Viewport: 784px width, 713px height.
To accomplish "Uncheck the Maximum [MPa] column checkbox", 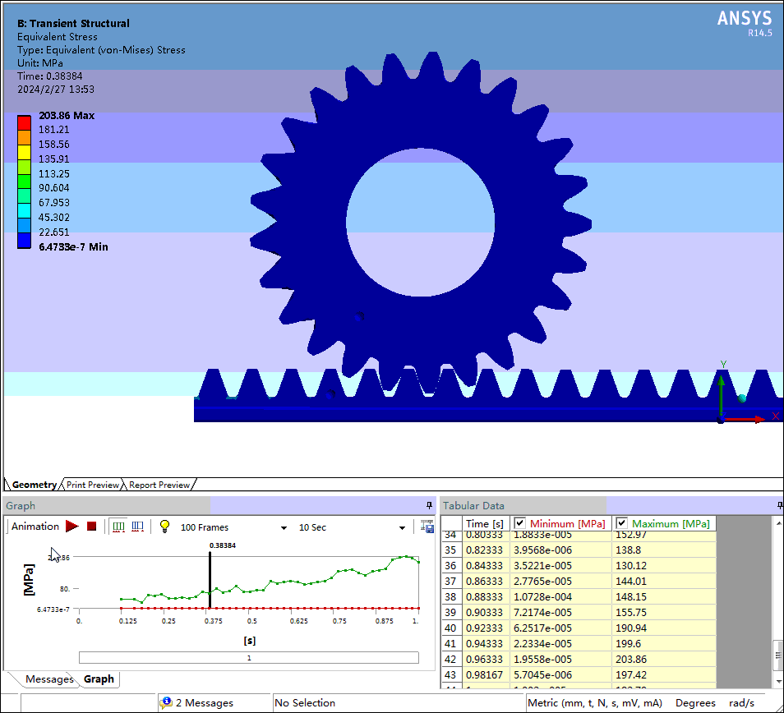I will pos(621,523).
